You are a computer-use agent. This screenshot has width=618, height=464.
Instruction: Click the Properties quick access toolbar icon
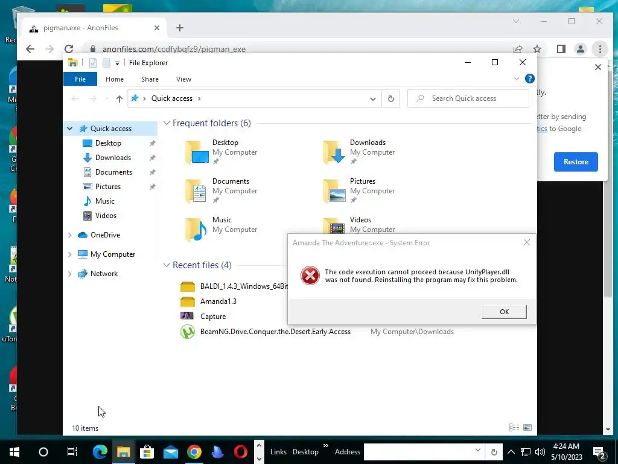(x=93, y=63)
